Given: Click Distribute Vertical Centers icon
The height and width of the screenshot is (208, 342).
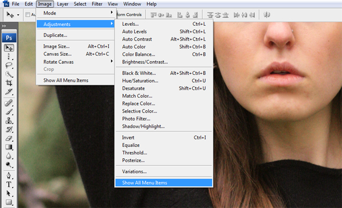Looking at the screenshot, I should (218, 15).
